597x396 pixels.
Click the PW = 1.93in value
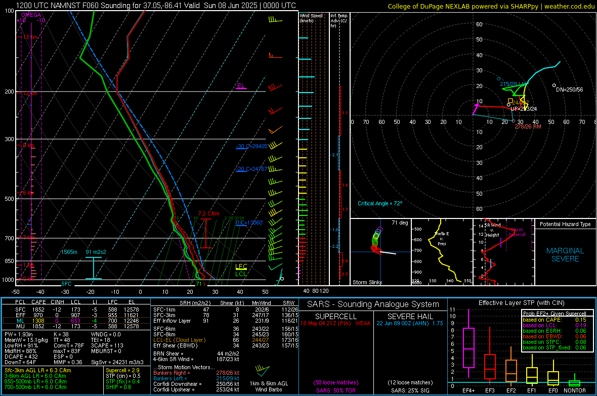pyautogui.click(x=19, y=334)
